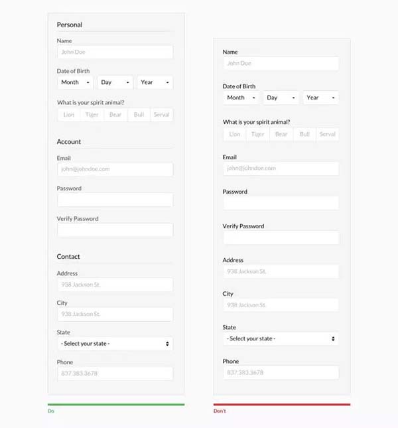Select Lion as spirit animal in Do form
The width and height of the screenshot is (398, 428).
pyautogui.click(x=69, y=115)
